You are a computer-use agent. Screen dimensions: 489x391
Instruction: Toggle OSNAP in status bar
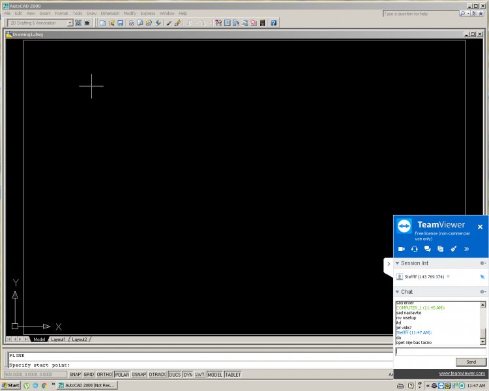click(139, 375)
